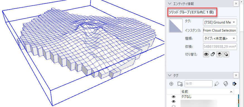This screenshot has height=107, width=244.
Task: Toggle the lock icon in Entity Info
Action: pos(213,54)
